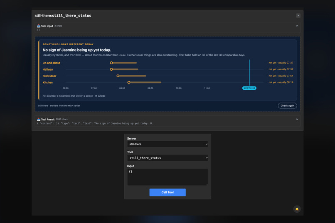Open the Server dropdown still-there

(x=167, y=144)
